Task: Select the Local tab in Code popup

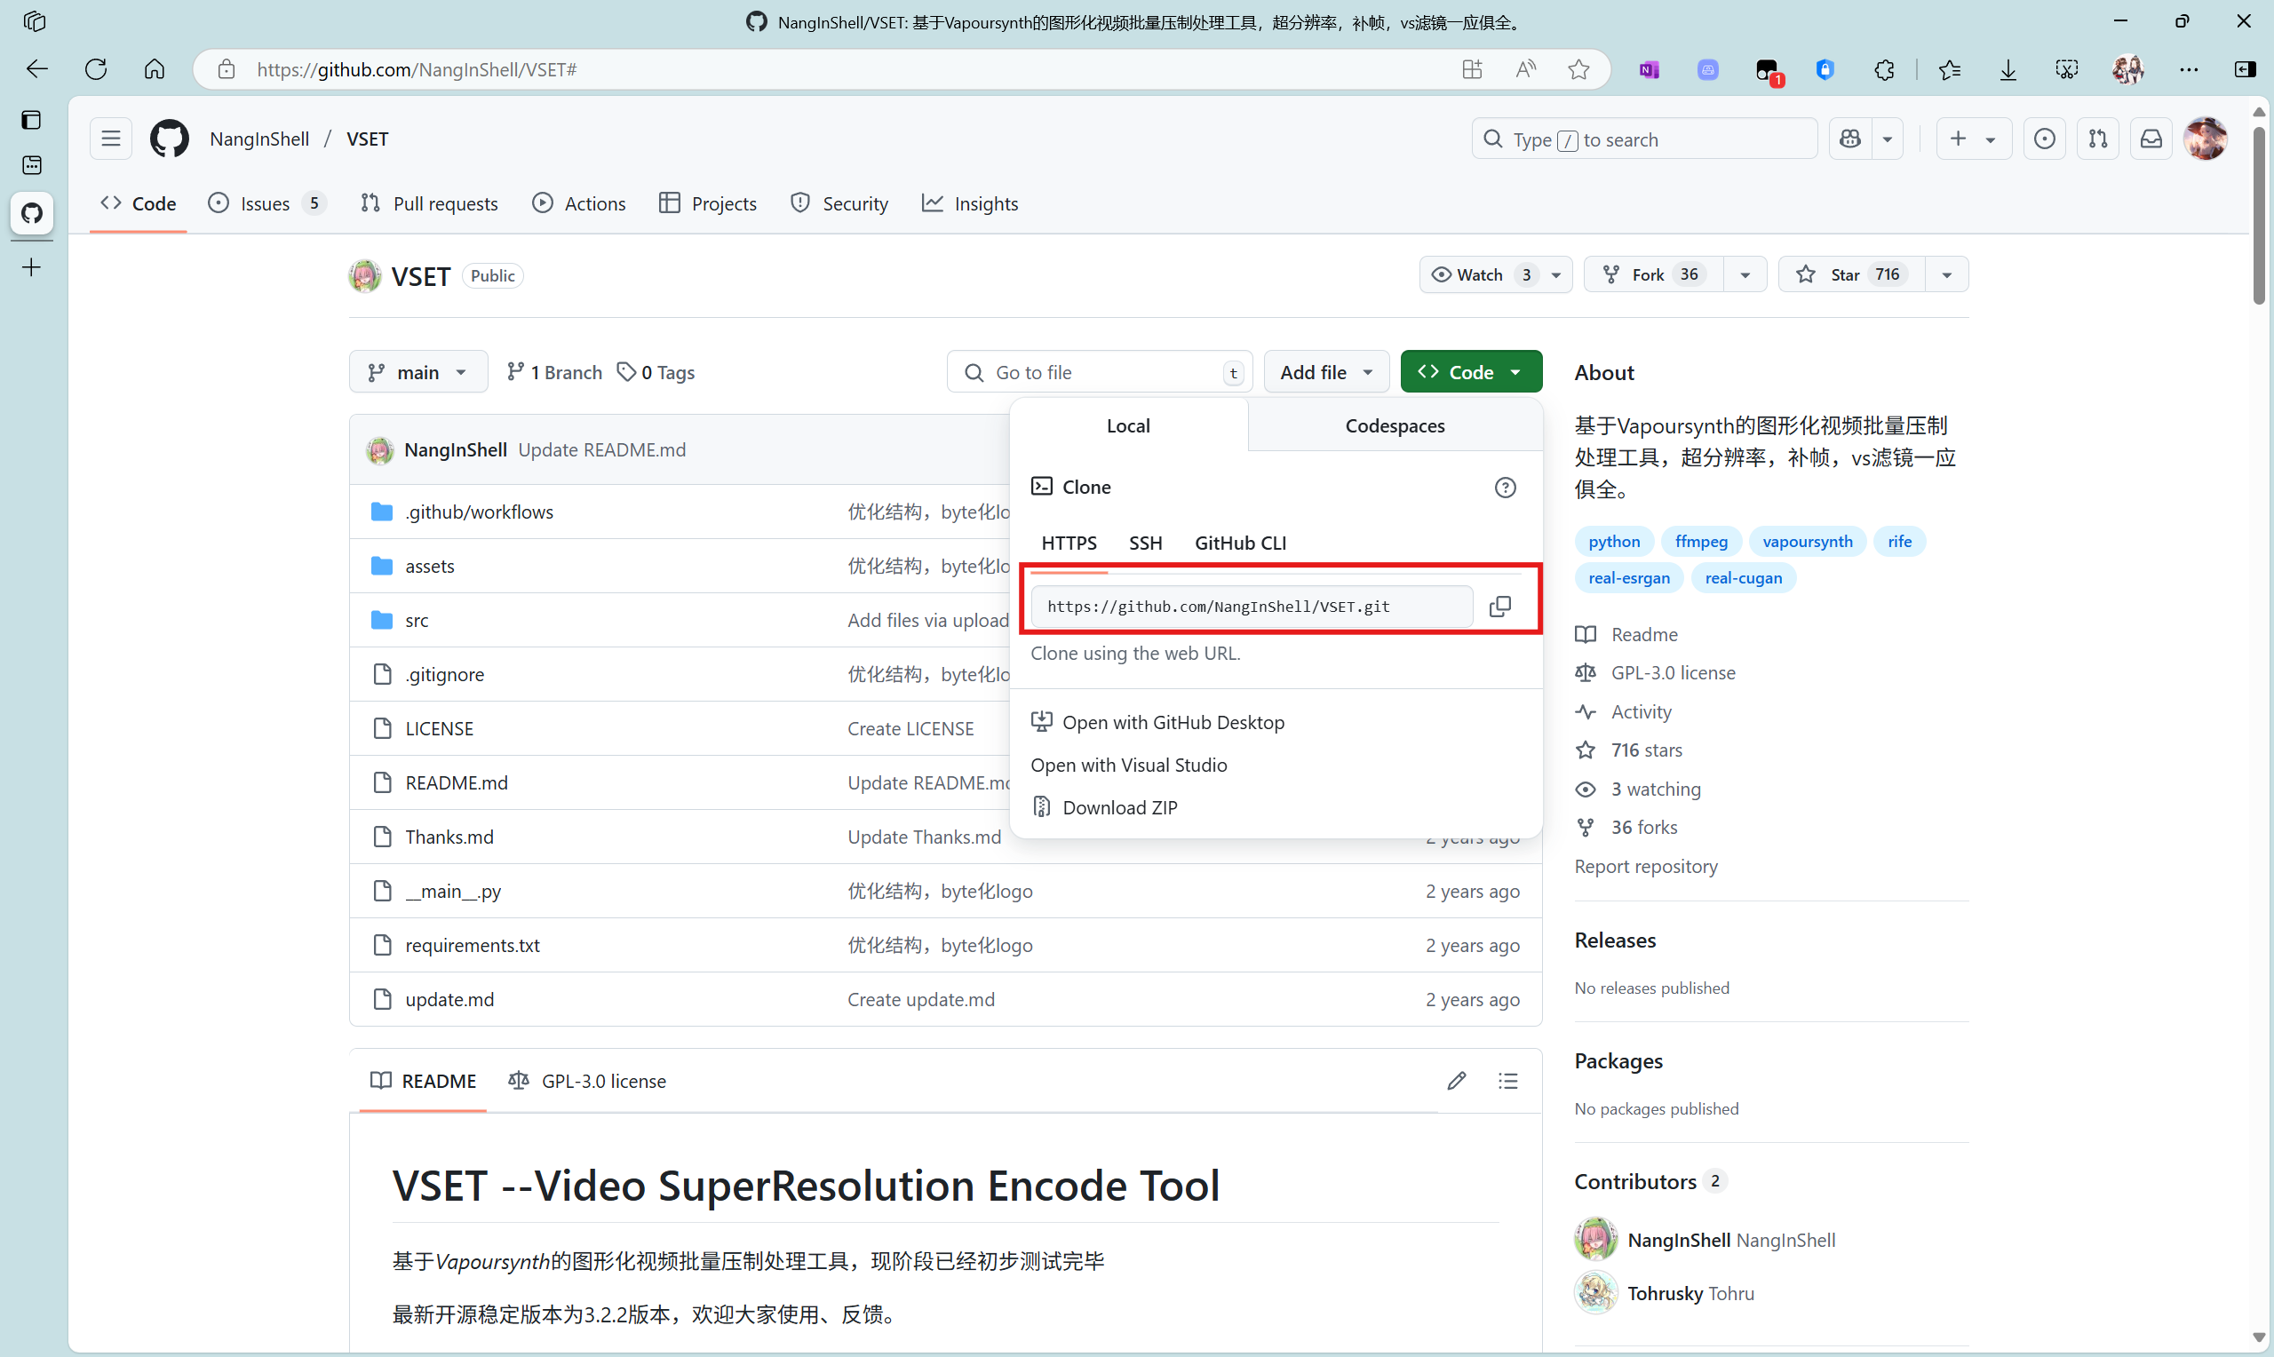Action: coord(1128,425)
